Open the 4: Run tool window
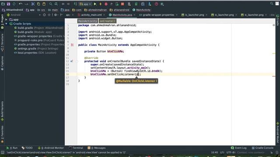 click(12, 148)
